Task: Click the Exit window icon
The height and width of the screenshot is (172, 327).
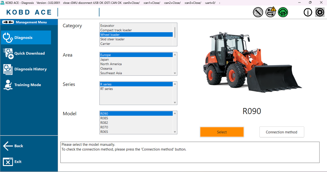Action: tap(8, 162)
